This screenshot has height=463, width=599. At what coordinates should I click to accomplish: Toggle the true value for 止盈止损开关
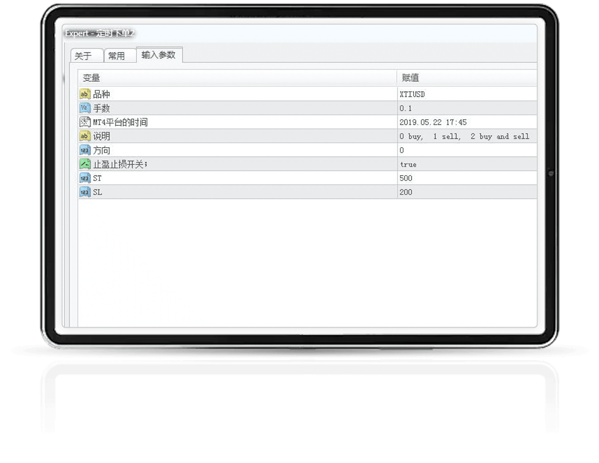467,164
